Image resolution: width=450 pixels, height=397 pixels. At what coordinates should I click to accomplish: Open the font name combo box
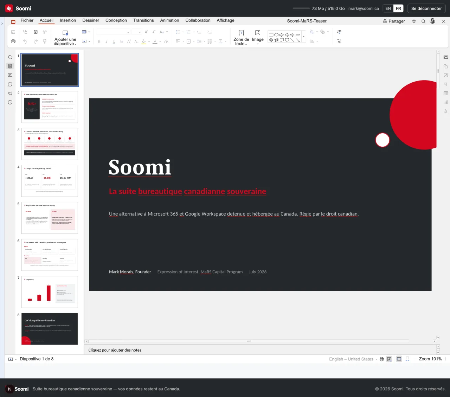click(x=113, y=32)
